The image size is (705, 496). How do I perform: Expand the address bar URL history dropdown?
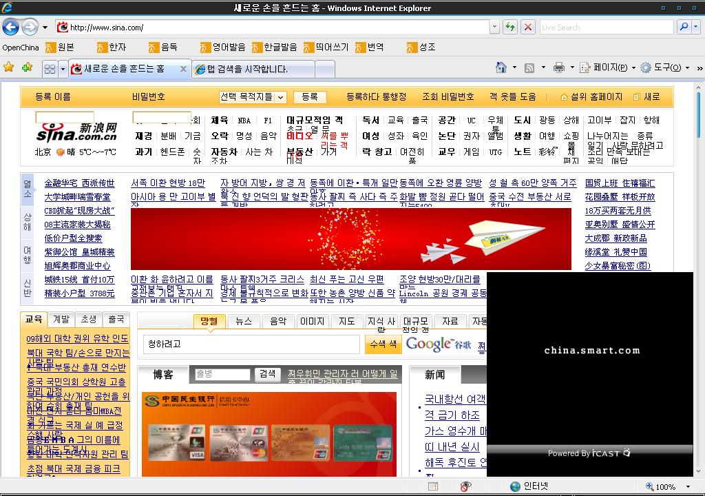point(494,28)
